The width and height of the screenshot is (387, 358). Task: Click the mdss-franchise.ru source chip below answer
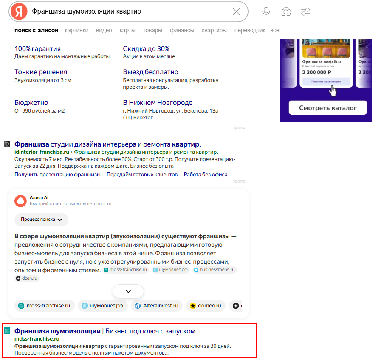(45, 306)
